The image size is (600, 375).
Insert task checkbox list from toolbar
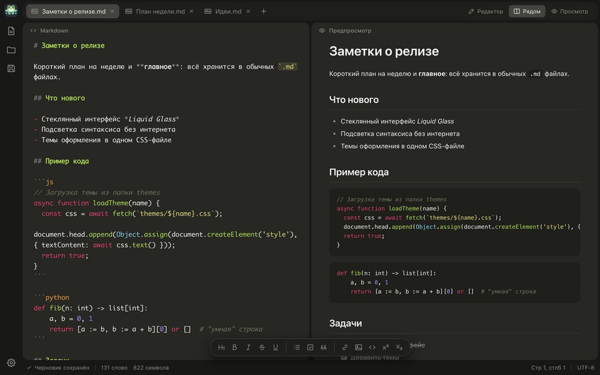coord(311,347)
